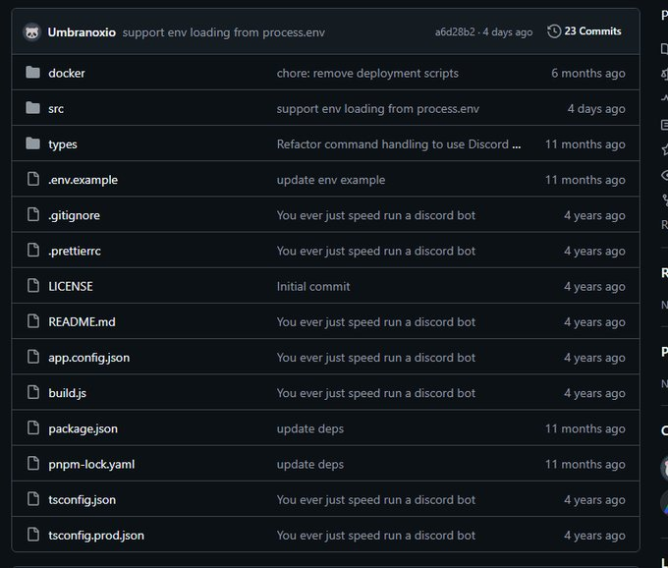Open 'update deps' commit on pnpm-lock.yaml row
The image size is (668, 568).
coord(310,464)
